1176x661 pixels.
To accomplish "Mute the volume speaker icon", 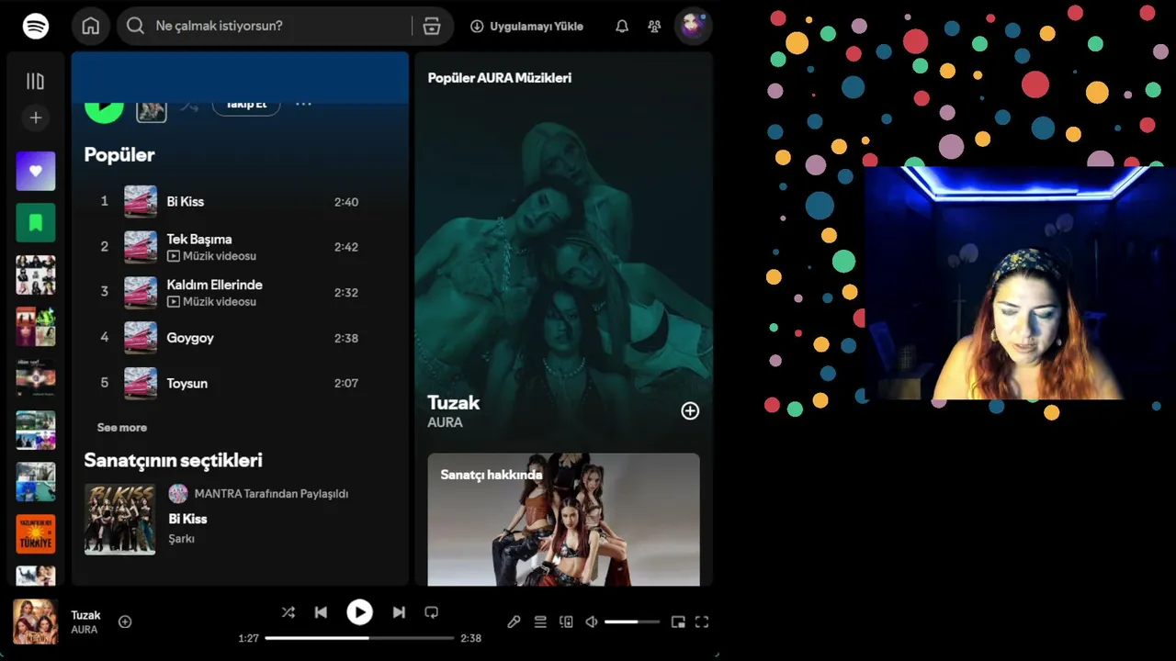I will [x=592, y=622].
